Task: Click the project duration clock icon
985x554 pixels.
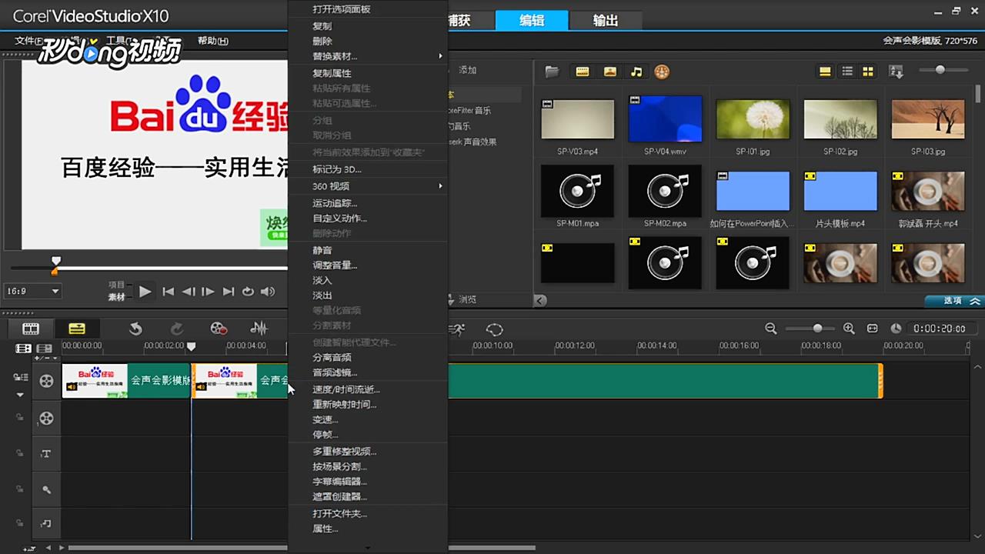Action: pyautogui.click(x=896, y=329)
